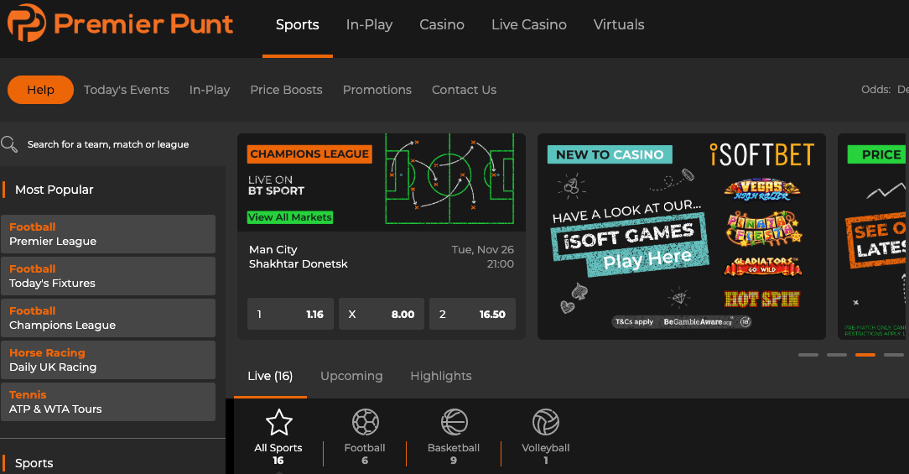909x474 pixels.
Task: Click the Premier Punt logo icon
Action: 27,23
